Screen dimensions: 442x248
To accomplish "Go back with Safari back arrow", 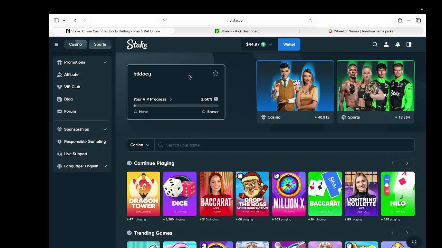I will pos(75,20).
